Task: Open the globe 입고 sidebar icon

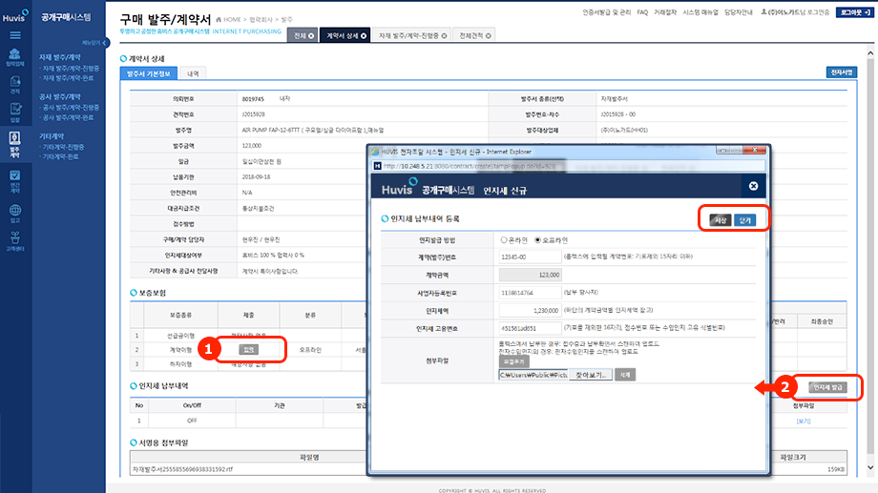Action: [15, 214]
